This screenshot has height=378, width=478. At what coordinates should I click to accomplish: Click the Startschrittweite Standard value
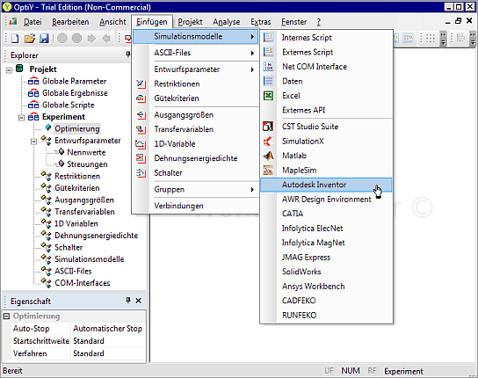tap(108, 341)
